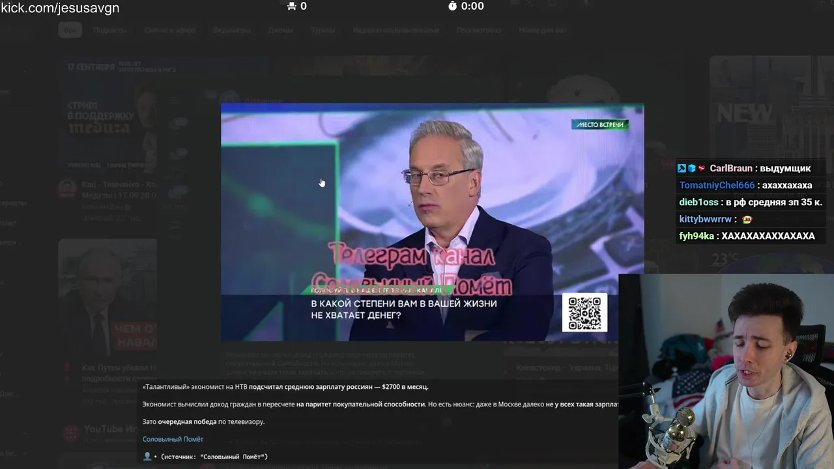
Task: Open CarlBraun's chat username
Action: click(x=731, y=168)
